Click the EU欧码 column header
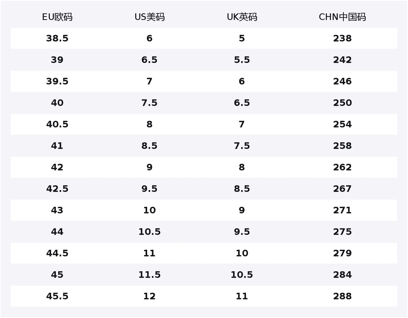 [x=57, y=17]
